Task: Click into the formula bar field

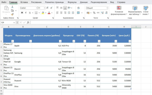Action: (91, 23)
